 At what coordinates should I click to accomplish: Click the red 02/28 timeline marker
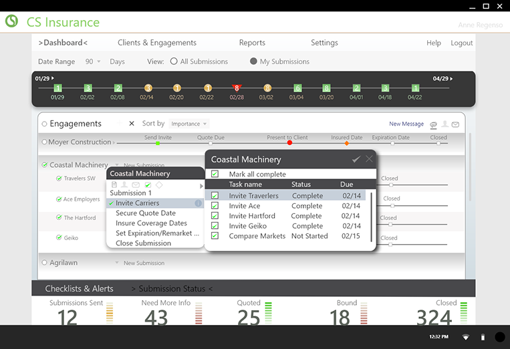(x=236, y=88)
